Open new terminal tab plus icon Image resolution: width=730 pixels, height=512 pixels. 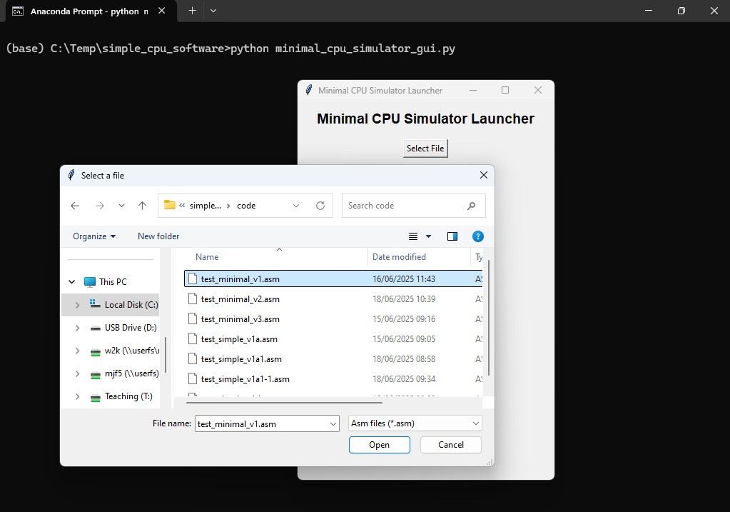tap(192, 11)
